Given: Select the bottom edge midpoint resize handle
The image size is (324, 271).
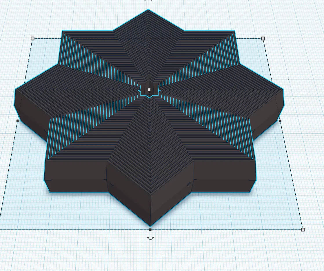Looking at the screenshot, I should tap(150, 230).
